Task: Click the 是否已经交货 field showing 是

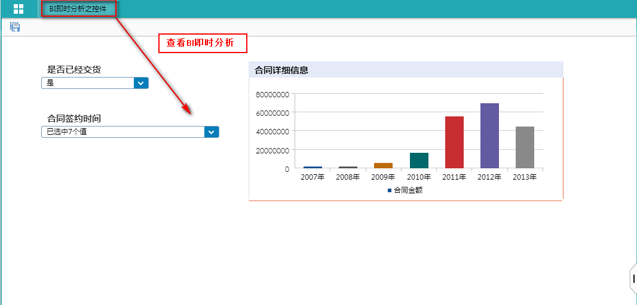Action: click(88, 84)
